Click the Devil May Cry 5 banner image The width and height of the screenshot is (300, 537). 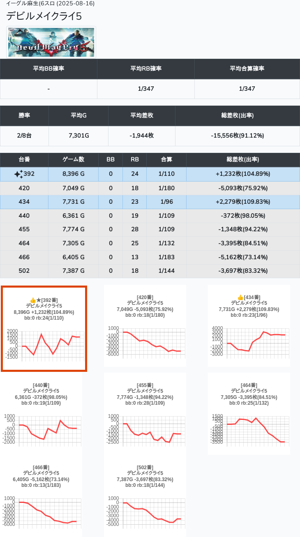click(51, 42)
